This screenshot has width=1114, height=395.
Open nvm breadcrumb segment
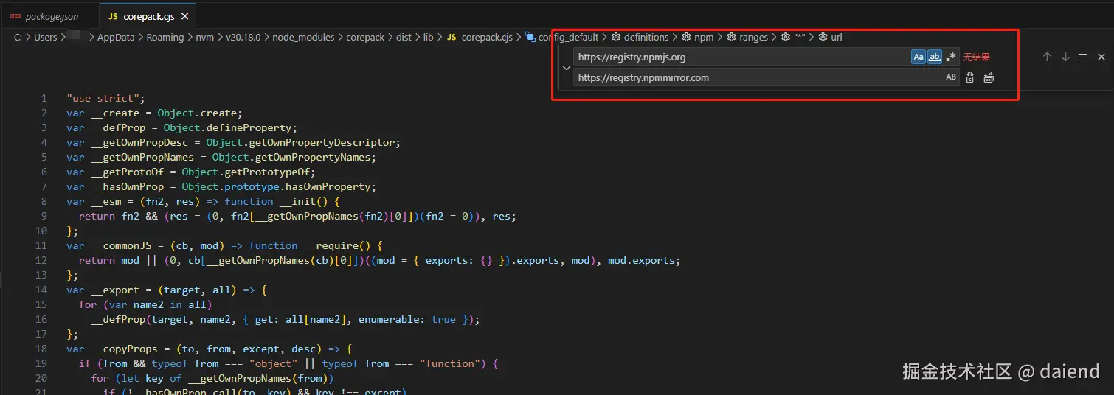coord(204,37)
